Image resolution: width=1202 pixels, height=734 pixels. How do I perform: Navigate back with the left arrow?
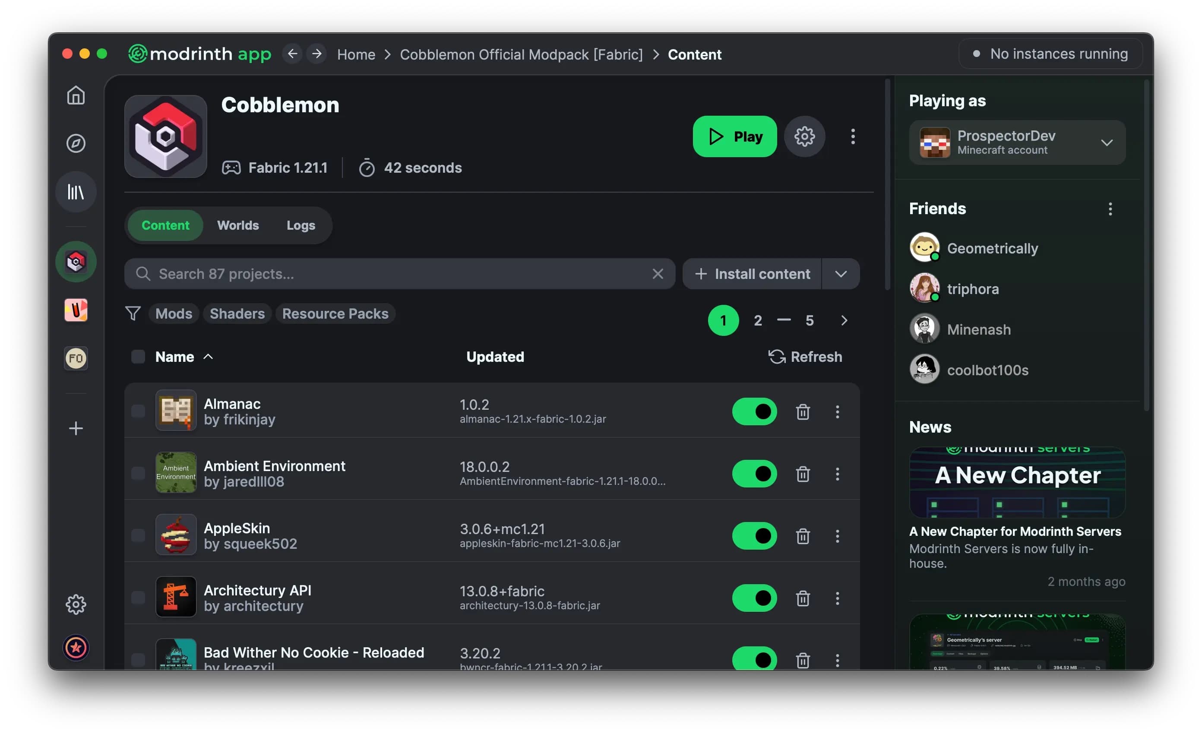[292, 54]
